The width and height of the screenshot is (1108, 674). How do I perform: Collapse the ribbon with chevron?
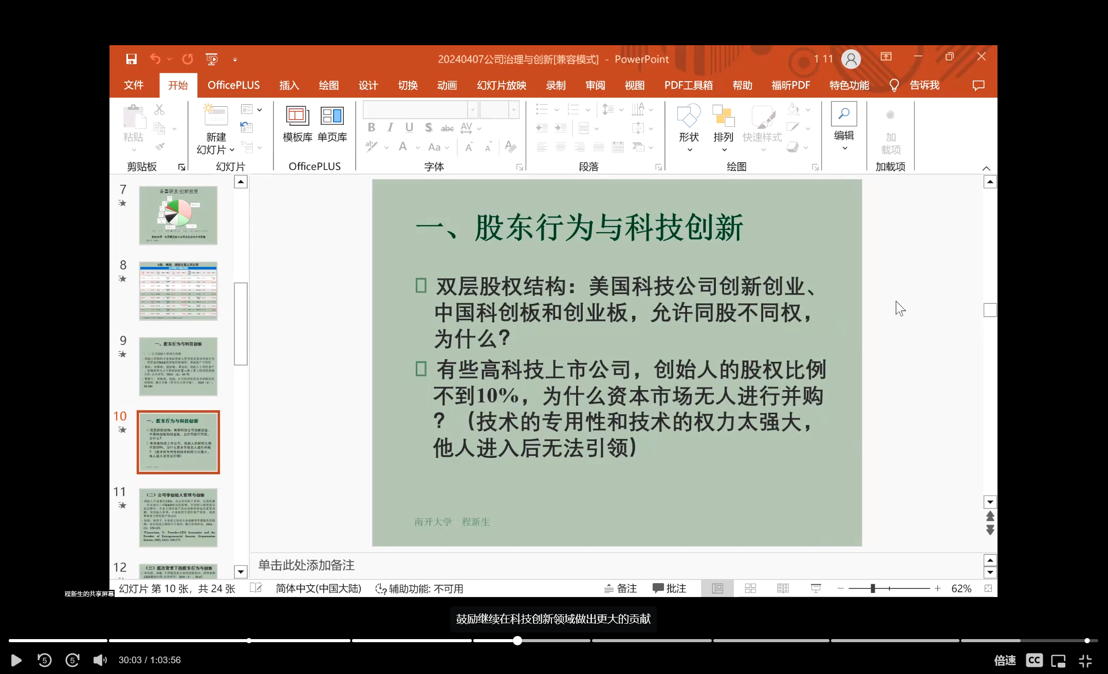pyautogui.click(x=986, y=168)
